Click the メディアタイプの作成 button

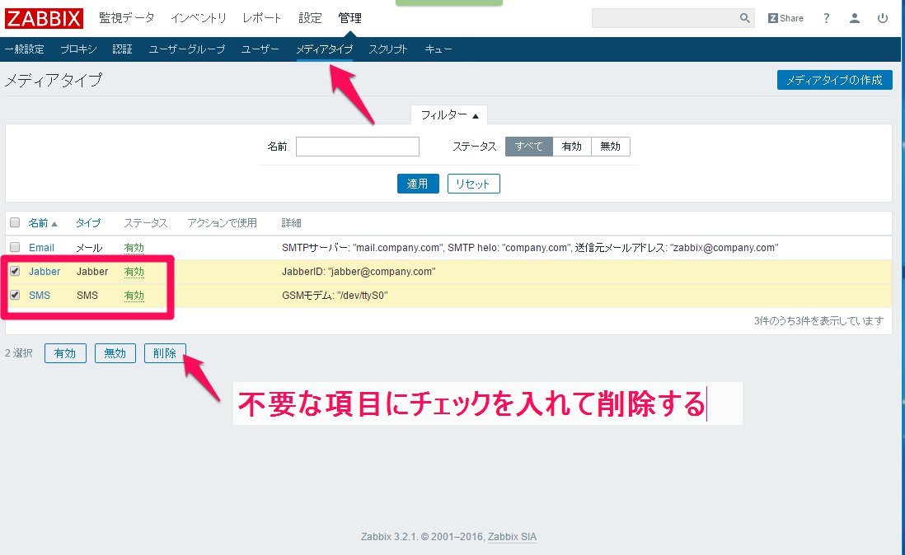[x=835, y=80]
